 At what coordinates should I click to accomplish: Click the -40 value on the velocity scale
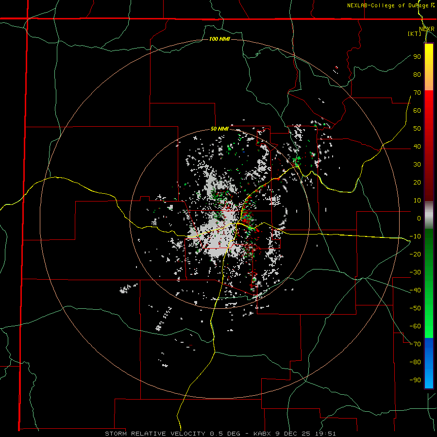[415, 290]
